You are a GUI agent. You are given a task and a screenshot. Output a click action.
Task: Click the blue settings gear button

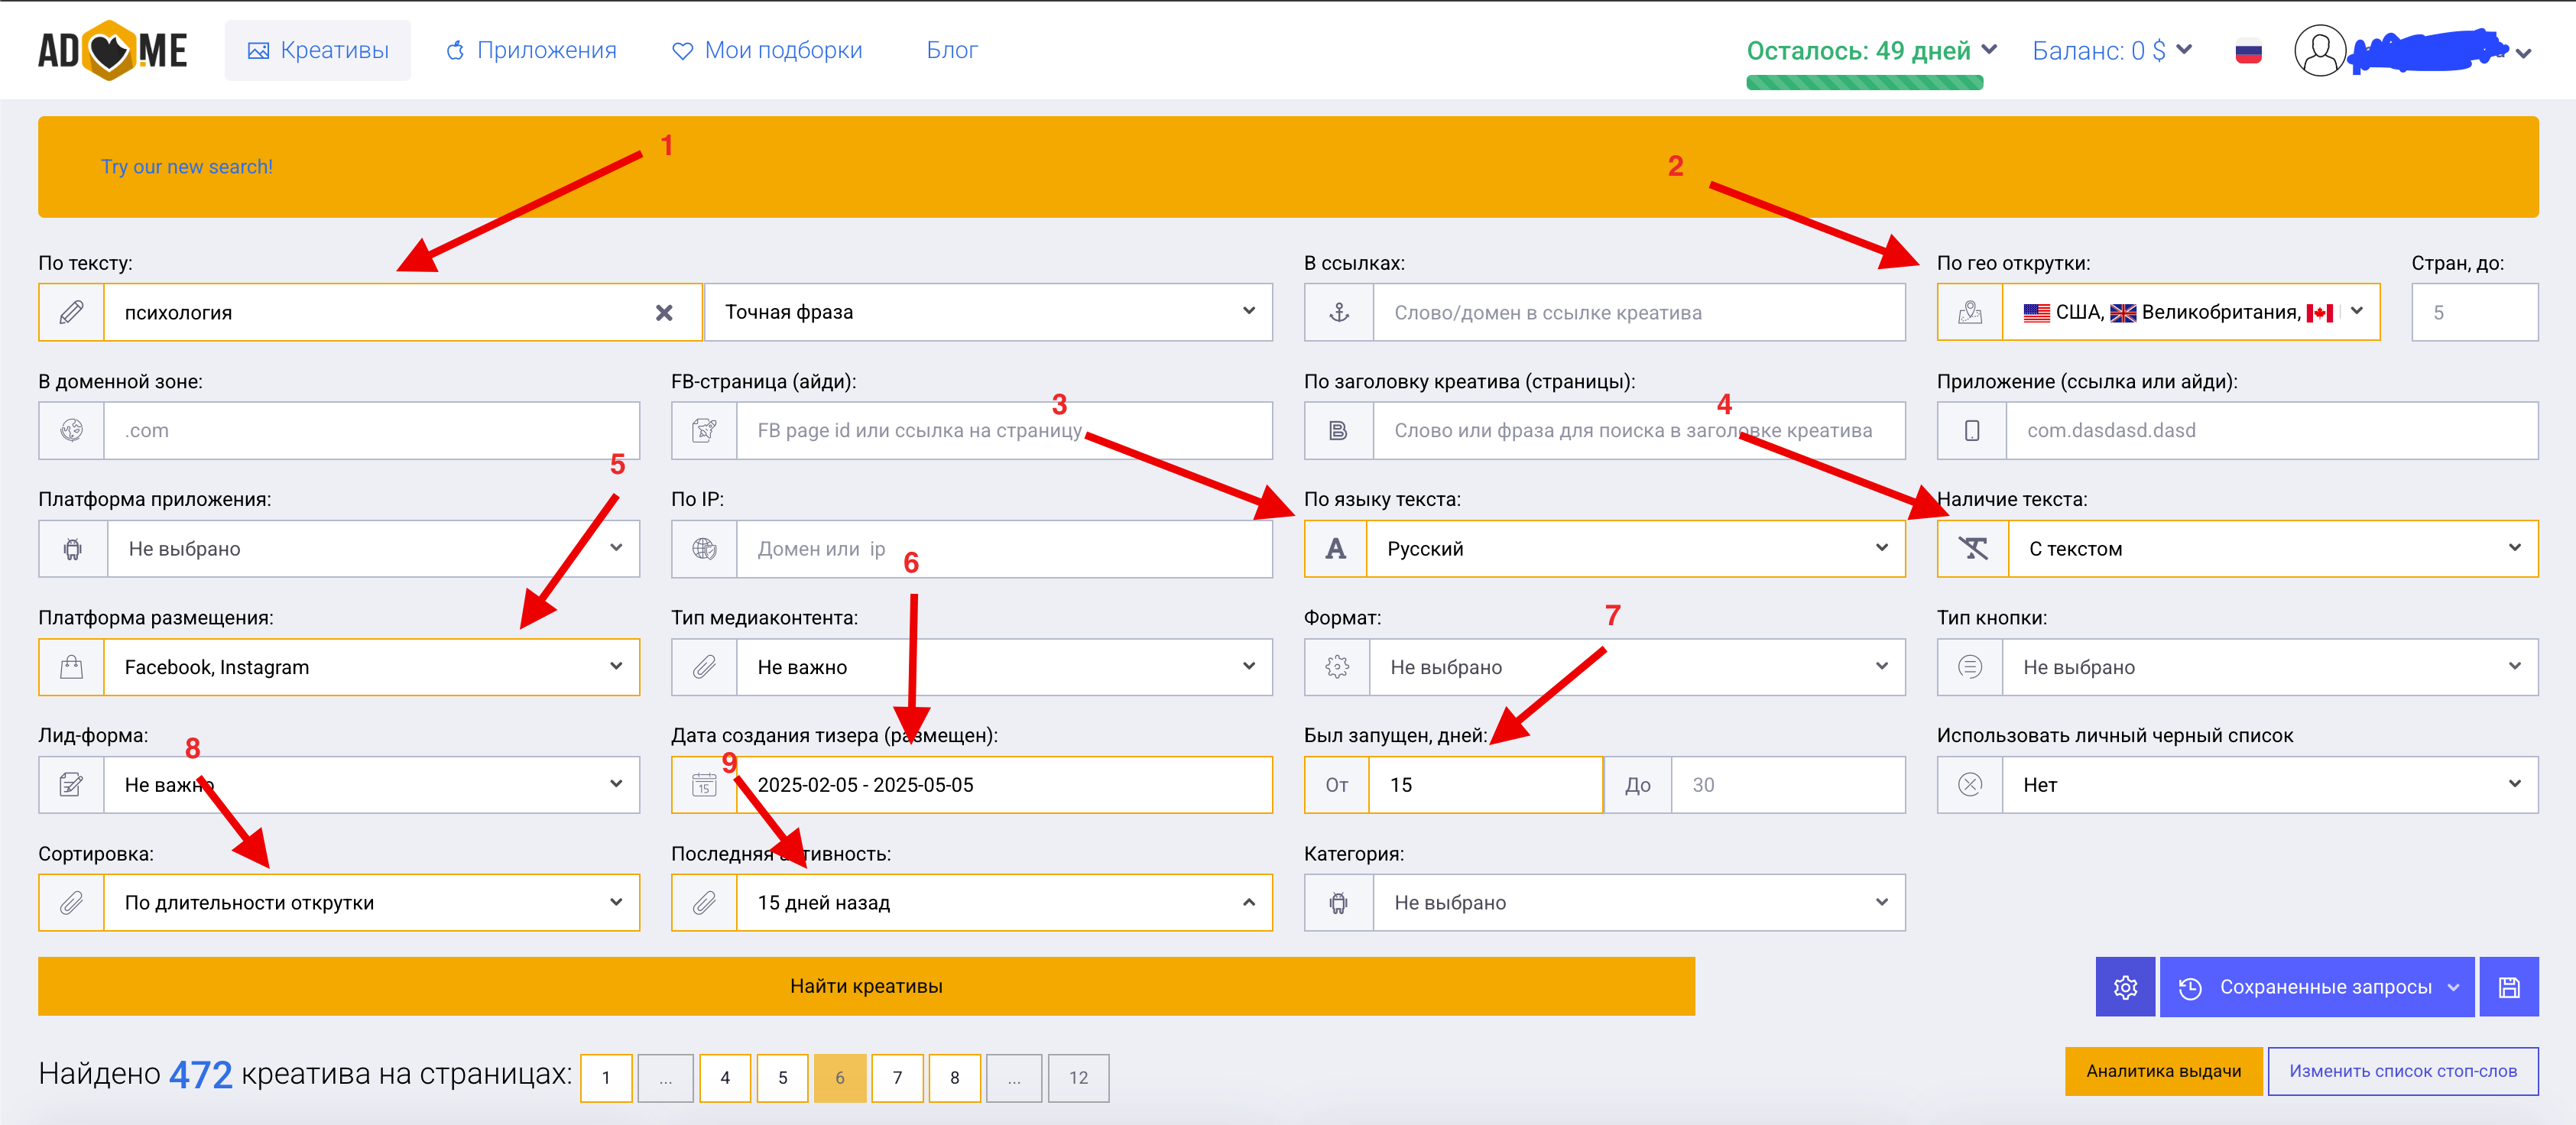2125,987
